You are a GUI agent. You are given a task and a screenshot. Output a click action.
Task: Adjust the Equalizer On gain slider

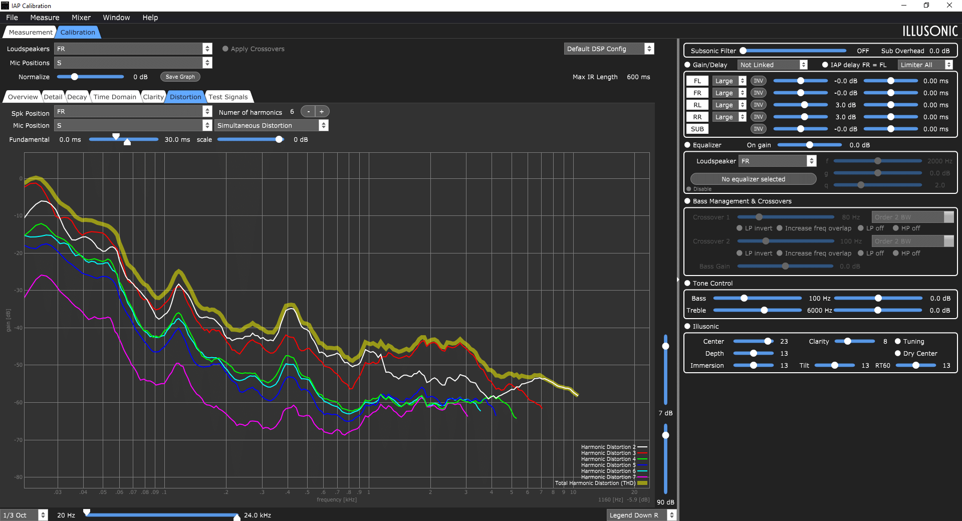(810, 145)
